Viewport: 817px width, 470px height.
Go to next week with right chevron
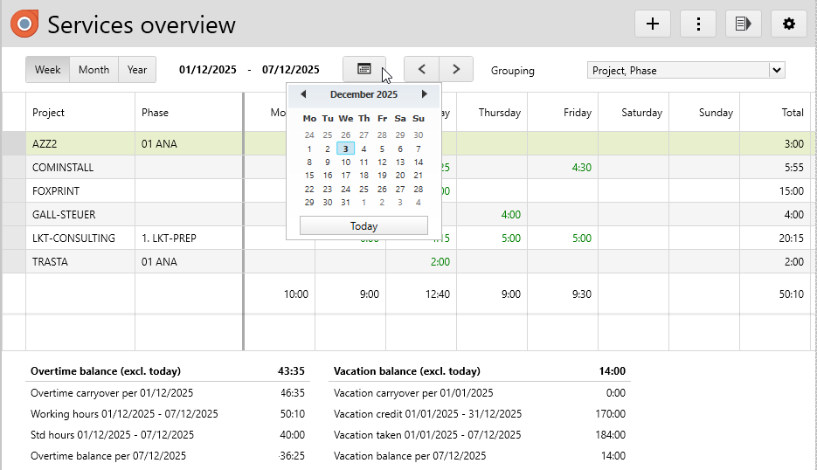[455, 70]
